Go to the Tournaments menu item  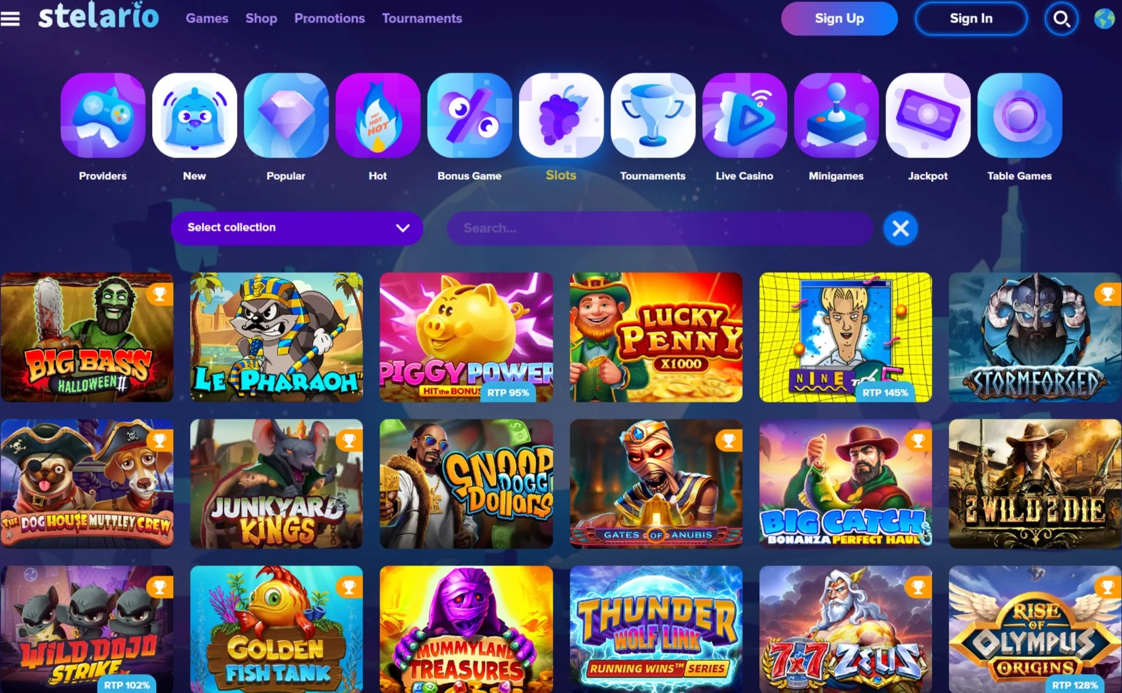tap(422, 18)
